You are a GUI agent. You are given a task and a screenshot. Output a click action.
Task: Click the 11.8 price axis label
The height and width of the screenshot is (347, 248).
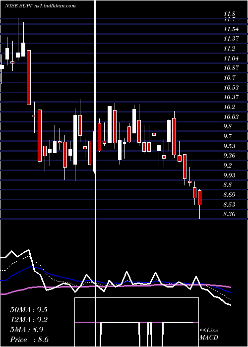(x=229, y=14)
